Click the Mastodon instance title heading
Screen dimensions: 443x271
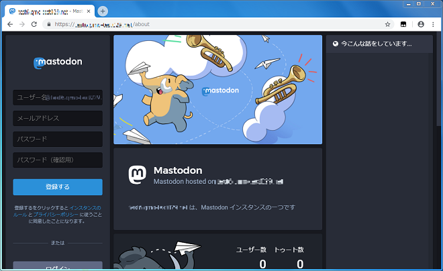178,170
